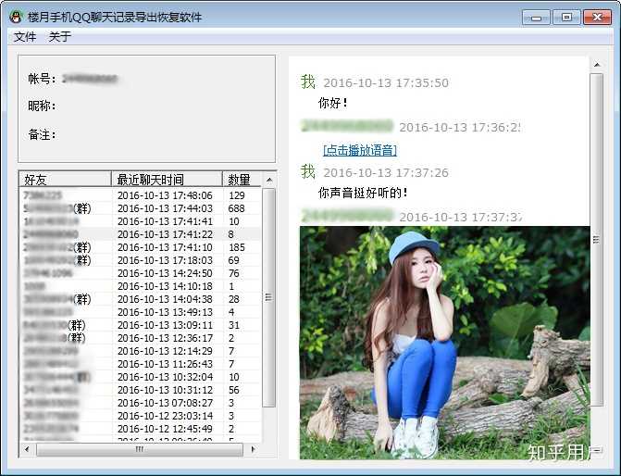Sort by the 好友 column header

pos(65,179)
